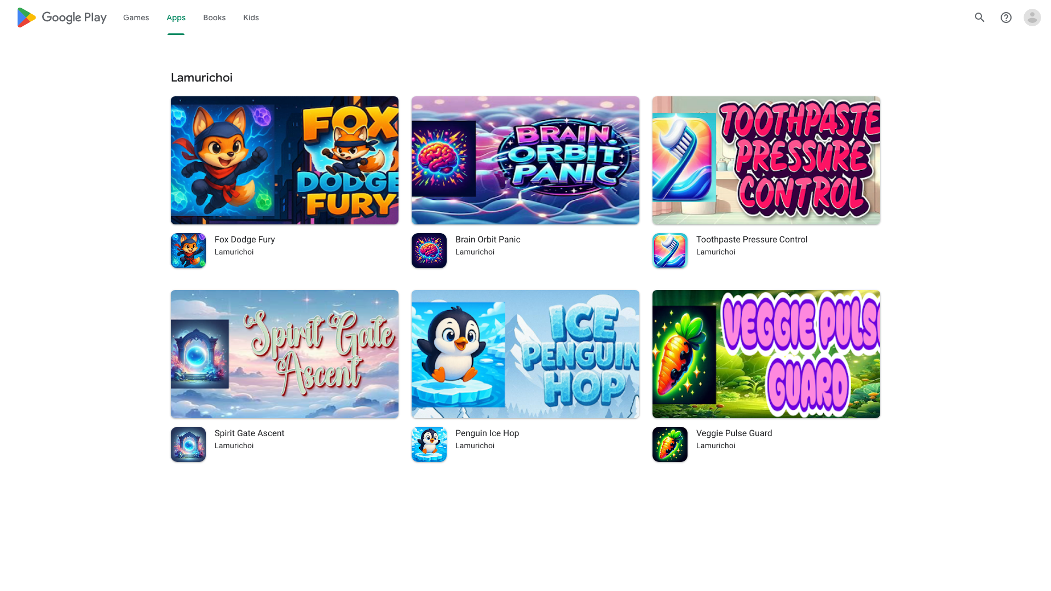Click the Google Play logo
This screenshot has height=591, width=1051.
pos(62,18)
